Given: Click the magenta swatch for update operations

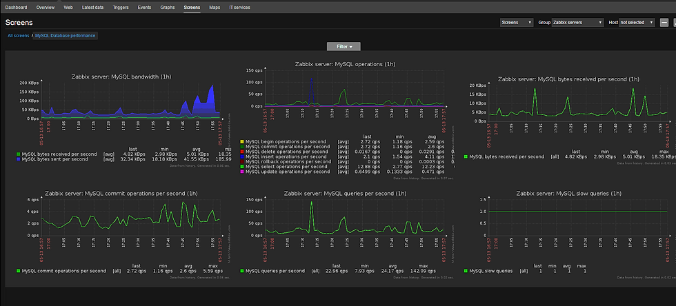Looking at the screenshot, I should (242, 172).
